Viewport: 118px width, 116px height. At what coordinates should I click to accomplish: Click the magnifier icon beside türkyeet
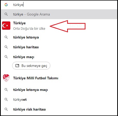tap(6, 99)
